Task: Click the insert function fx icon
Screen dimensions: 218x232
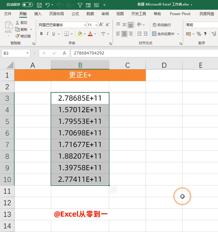Action: [65, 53]
